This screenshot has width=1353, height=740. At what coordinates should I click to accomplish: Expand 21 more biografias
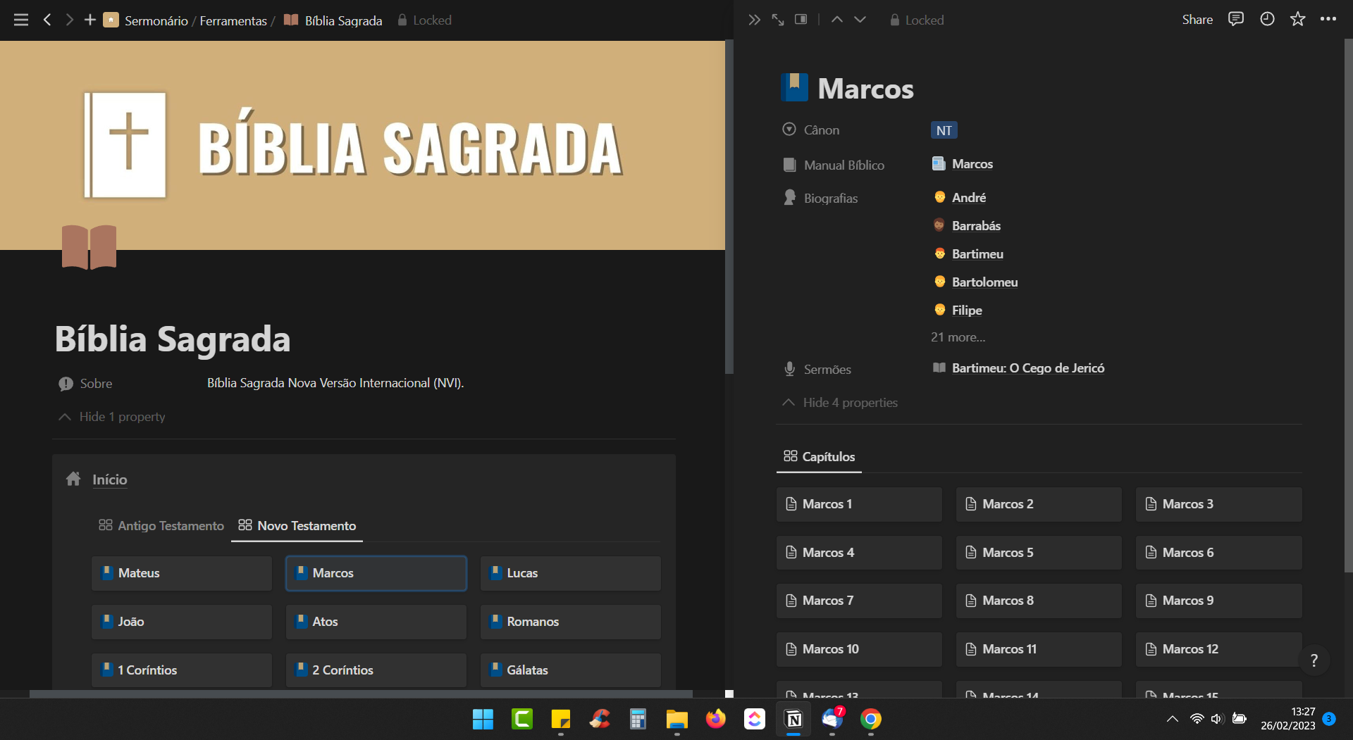pos(958,337)
